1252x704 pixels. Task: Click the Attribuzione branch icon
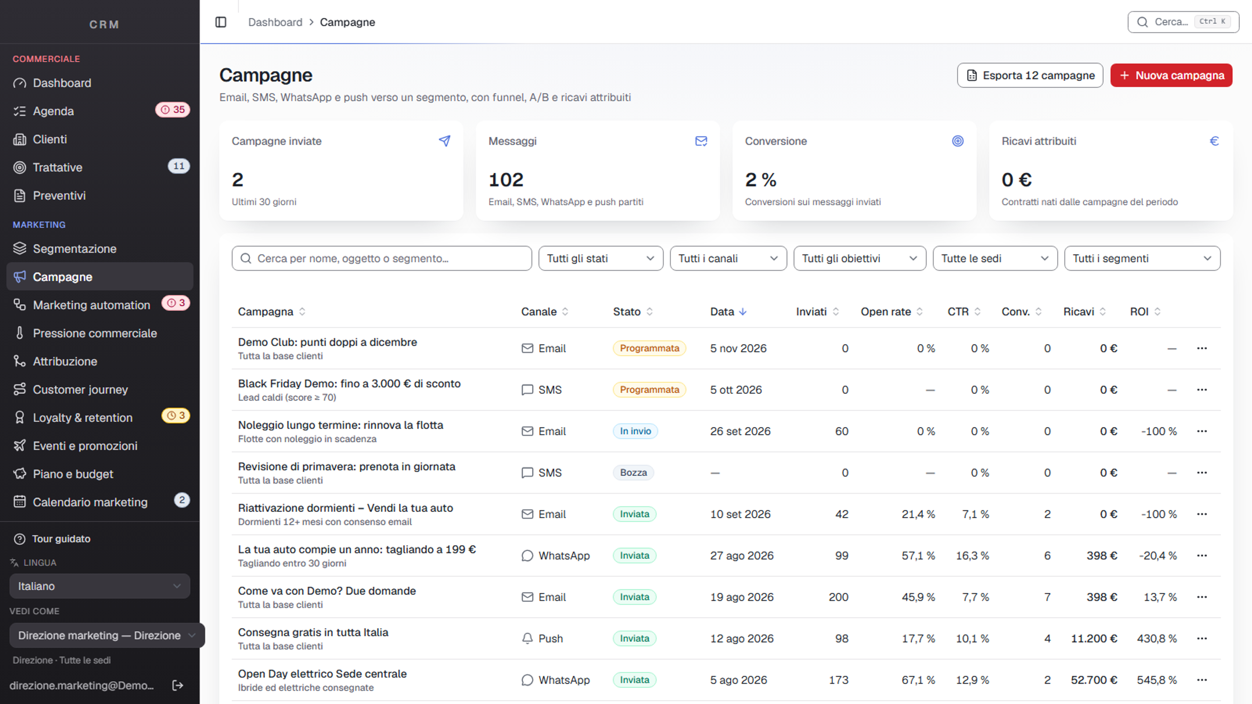pyautogui.click(x=20, y=361)
